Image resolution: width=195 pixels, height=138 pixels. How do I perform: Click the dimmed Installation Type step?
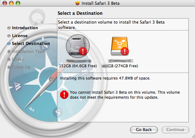(x=26, y=51)
